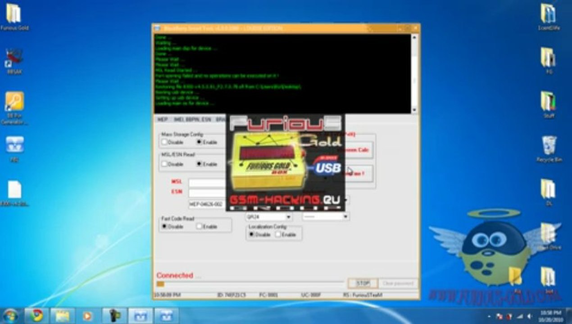Open the Recycle Bin
The width and height of the screenshot is (572, 324).
pos(548,148)
